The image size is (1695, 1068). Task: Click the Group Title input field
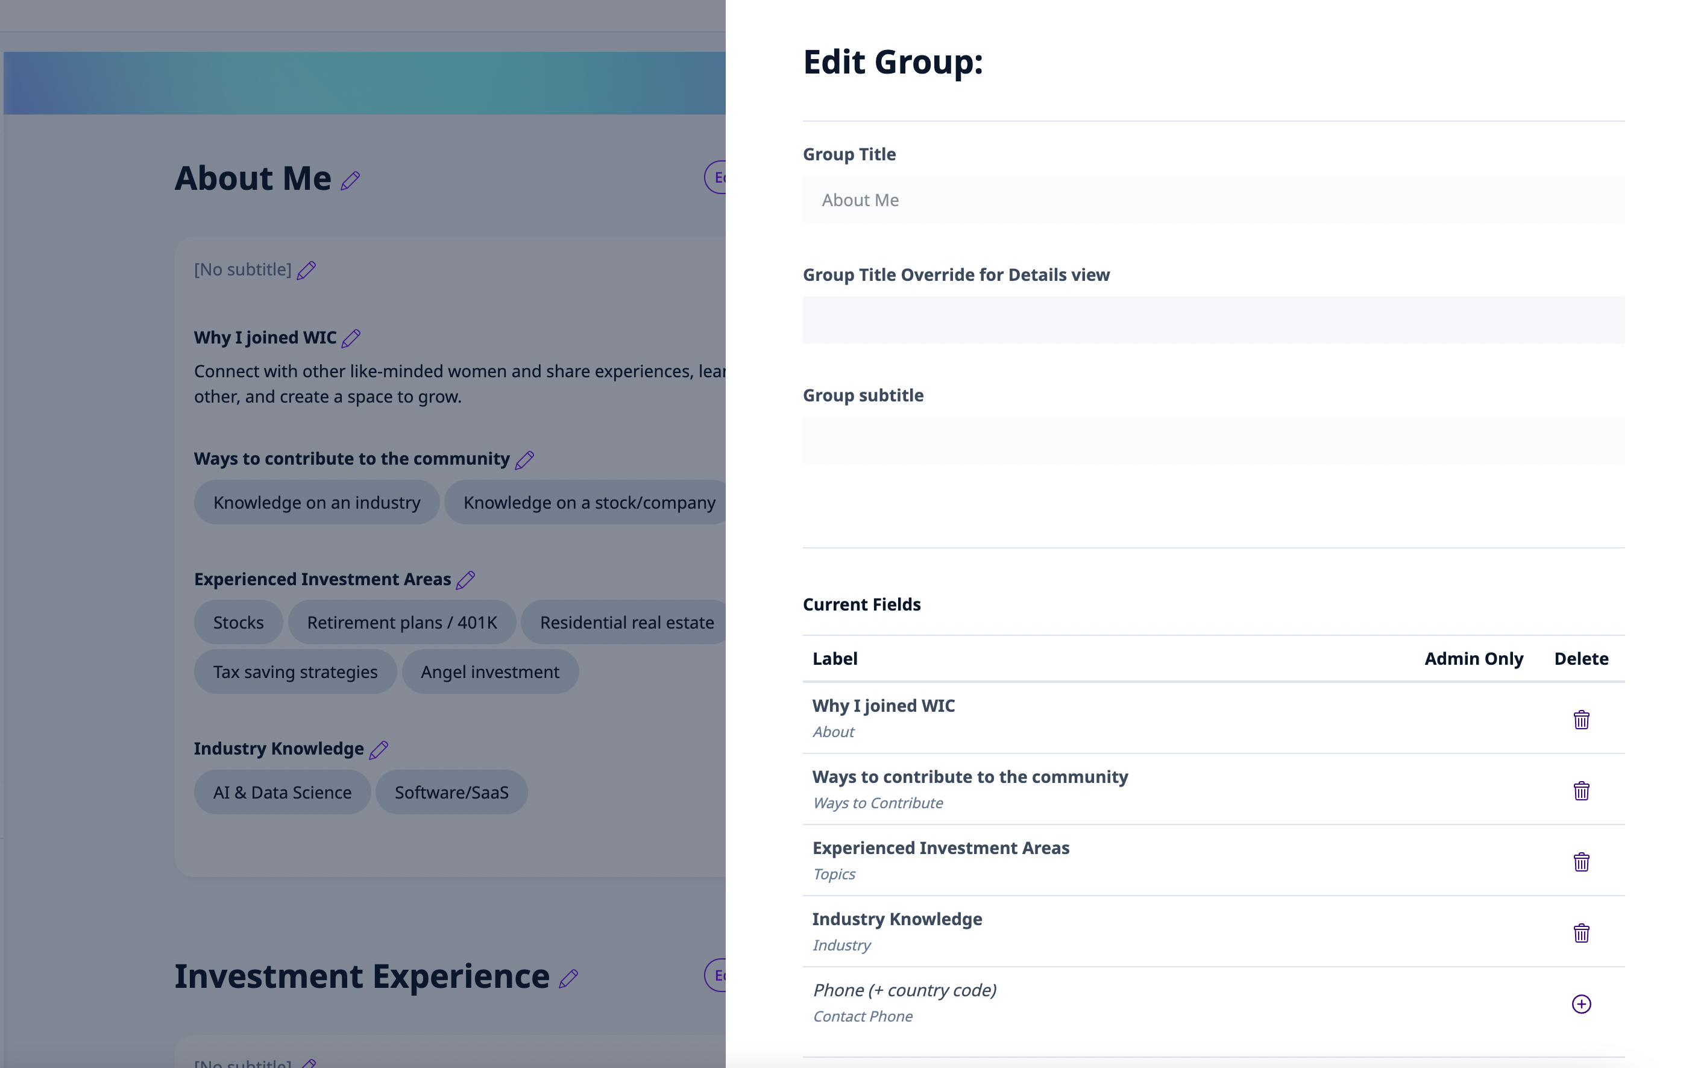(1213, 200)
